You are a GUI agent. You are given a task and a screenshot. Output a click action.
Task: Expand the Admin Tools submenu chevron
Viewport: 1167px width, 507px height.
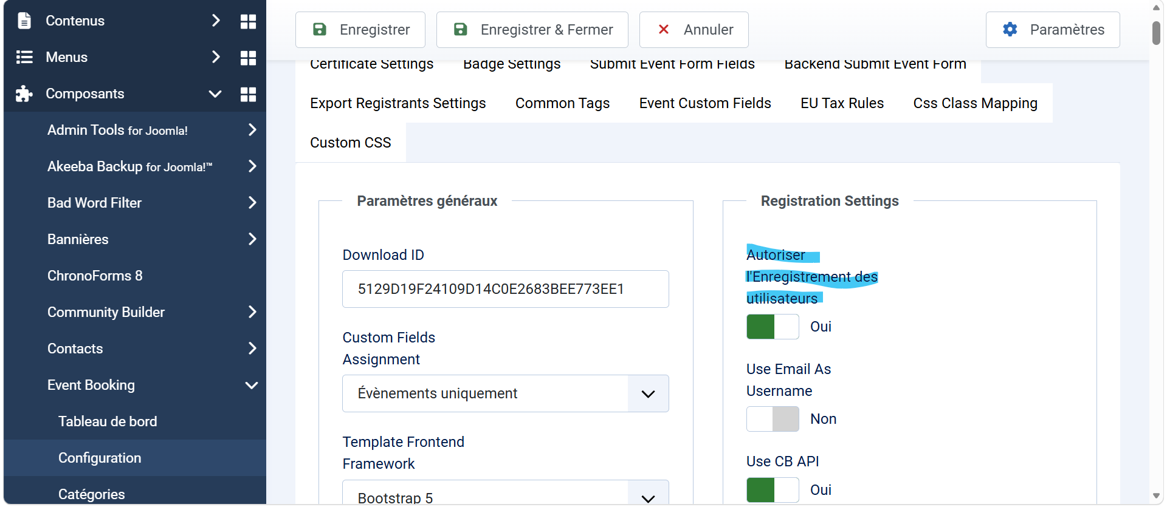[252, 129]
